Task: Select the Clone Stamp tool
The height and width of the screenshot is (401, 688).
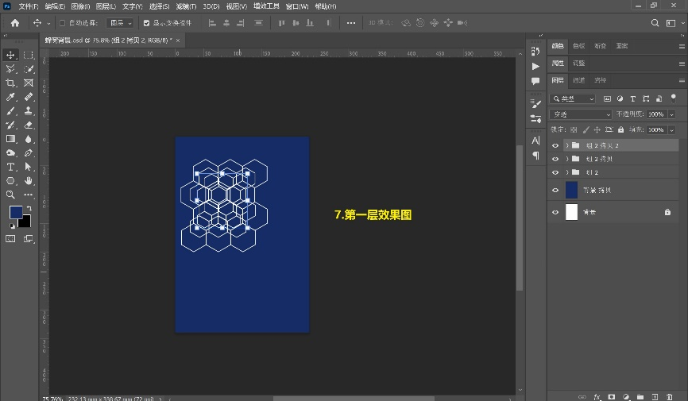Action: pyautogui.click(x=29, y=111)
